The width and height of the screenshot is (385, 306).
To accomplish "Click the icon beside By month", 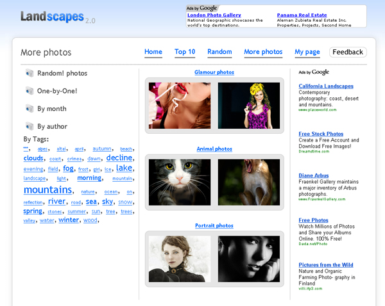I will pos(29,109).
